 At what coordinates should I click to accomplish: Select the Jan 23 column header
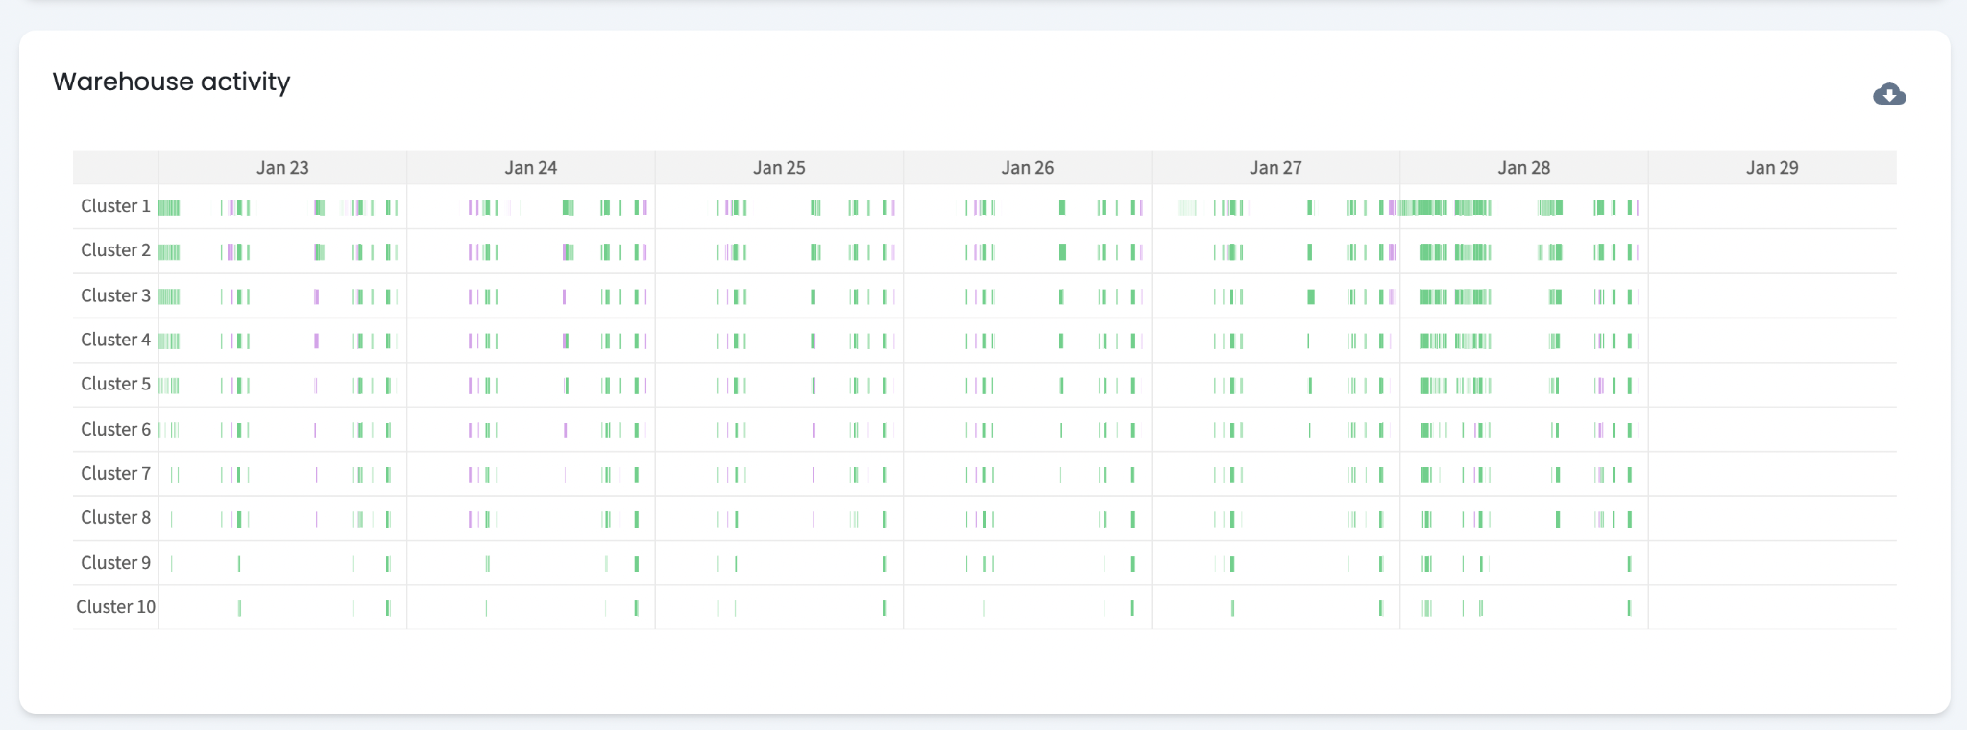click(282, 168)
